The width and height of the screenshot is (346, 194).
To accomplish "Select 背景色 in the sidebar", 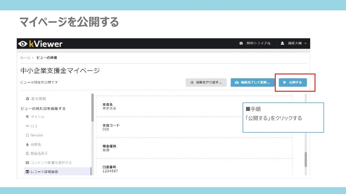I will [35, 144].
